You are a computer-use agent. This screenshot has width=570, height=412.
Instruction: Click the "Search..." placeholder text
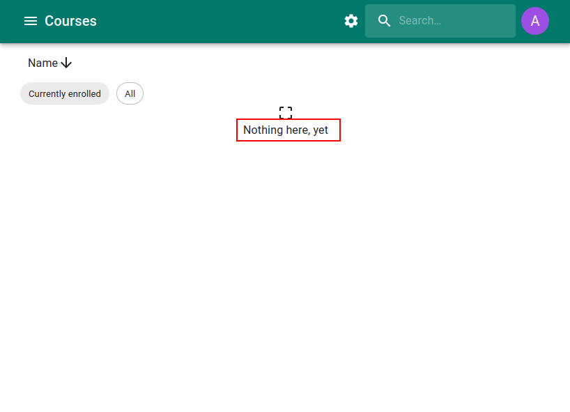[420, 21]
